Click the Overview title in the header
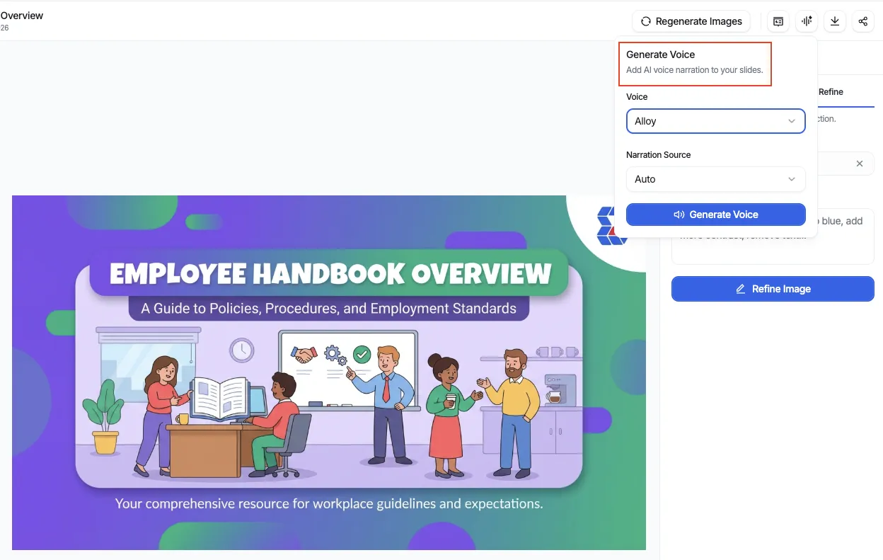883x560 pixels. (x=22, y=15)
